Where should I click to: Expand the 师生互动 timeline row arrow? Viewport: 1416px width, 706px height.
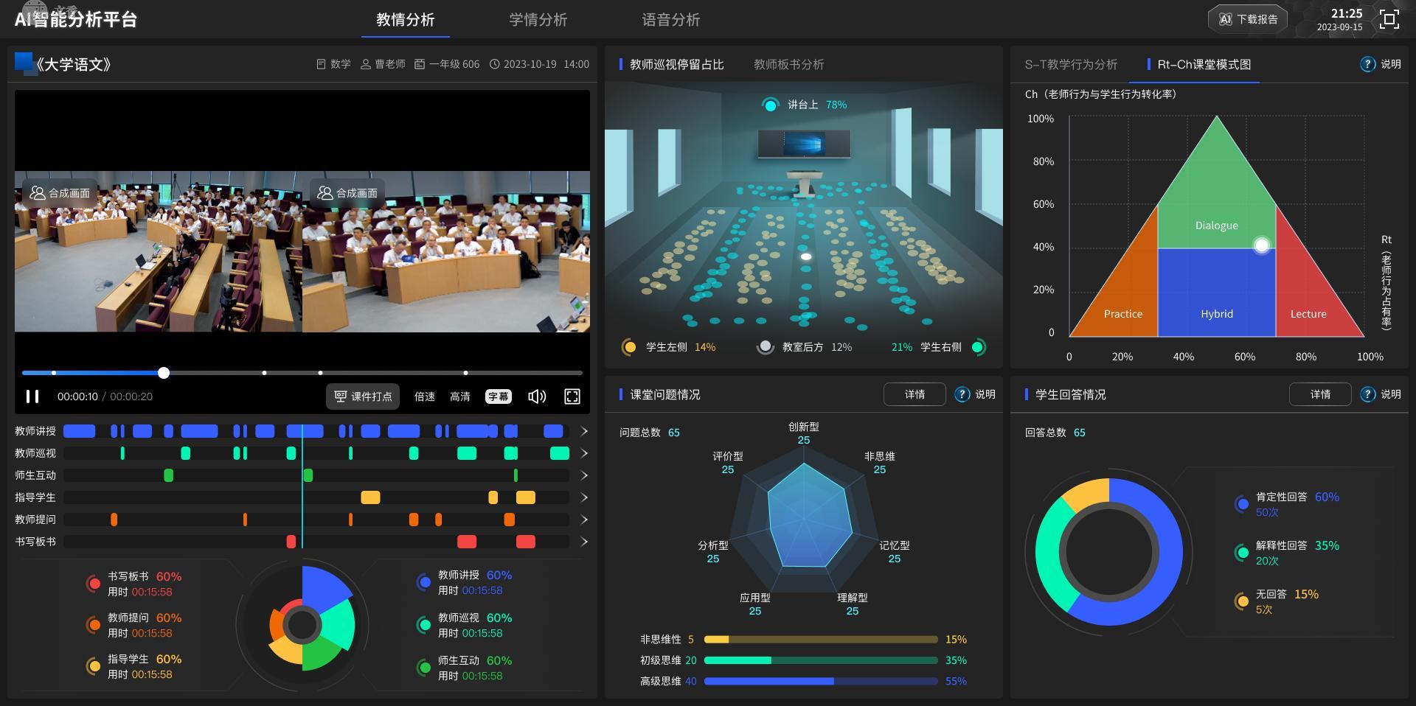(x=584, y=475)
